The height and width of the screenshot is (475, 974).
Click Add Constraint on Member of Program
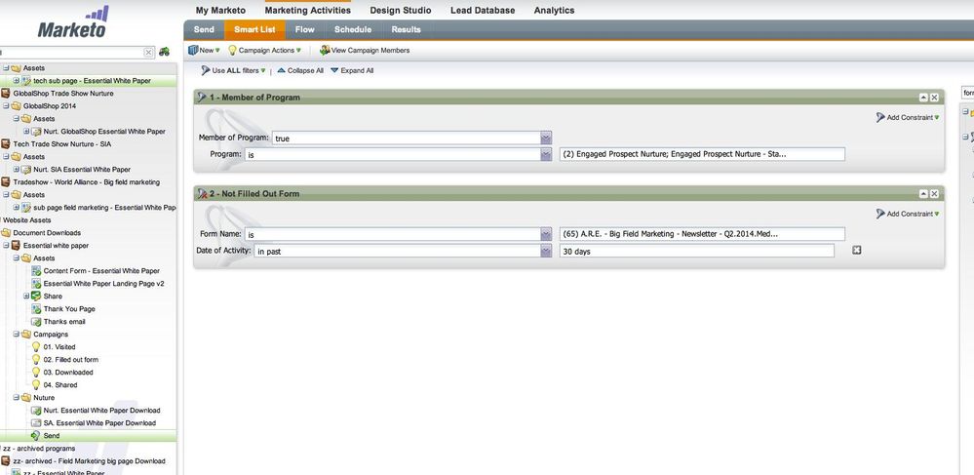pyautogui.click(x=908, y=117)
